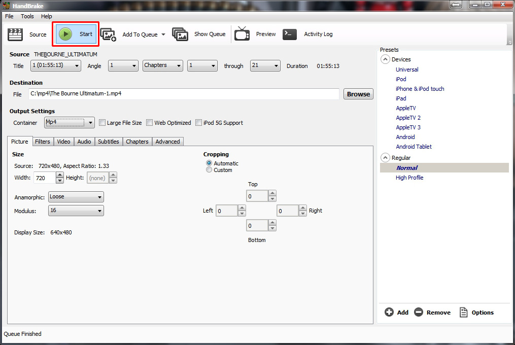Open the File menu
The height and width of the screenshot is (345, 515).
[9, 16]
